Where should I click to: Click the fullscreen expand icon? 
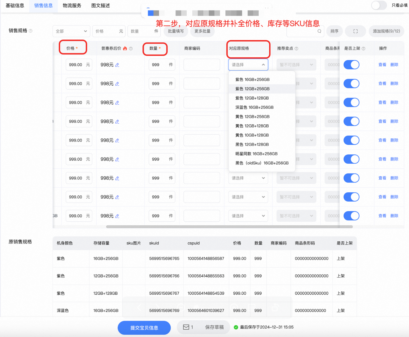coord(355,31)
